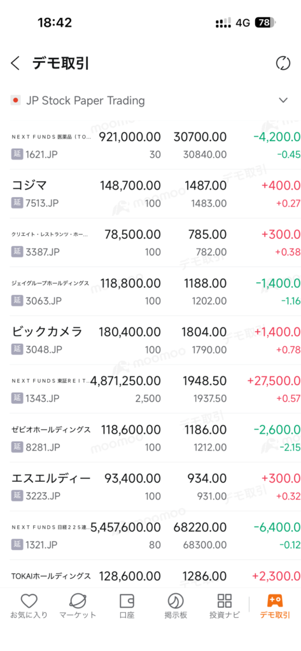Tap the 延 delayed badge next to 1321.JP
This screenshot has width=301, height=651.
pyautogui.click(x=17, y=545)
